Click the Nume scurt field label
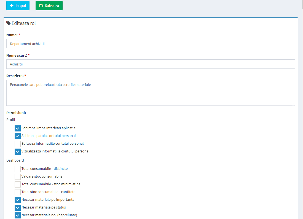This screenshot has height=219, width=303. point(17,56)
